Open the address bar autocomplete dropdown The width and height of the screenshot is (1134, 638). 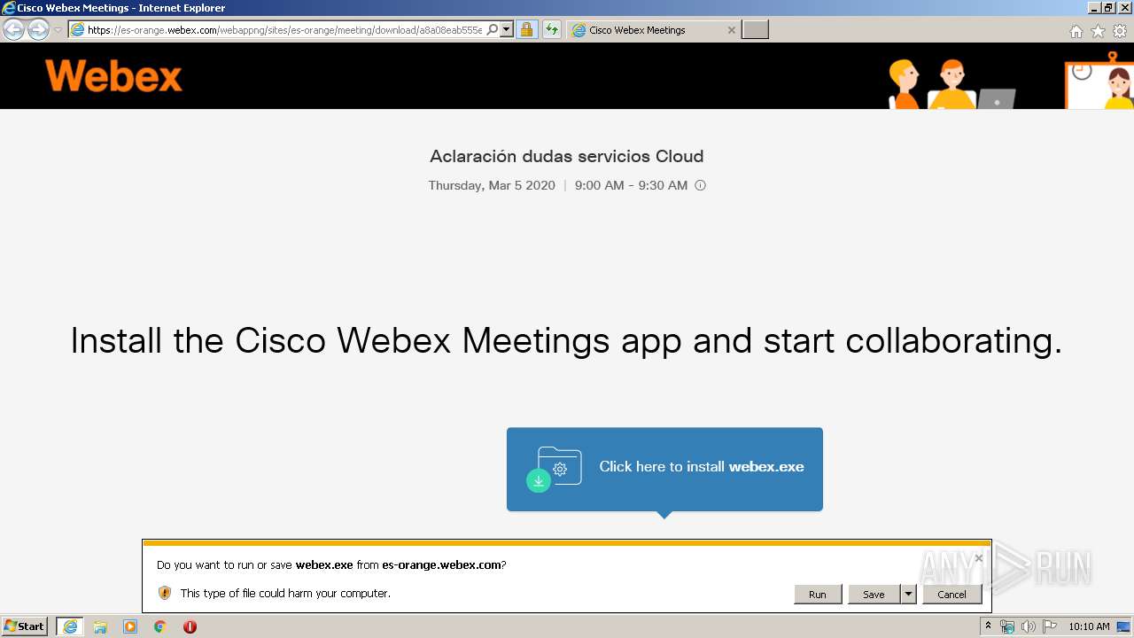pyautogui.click(x=507, y=30)
